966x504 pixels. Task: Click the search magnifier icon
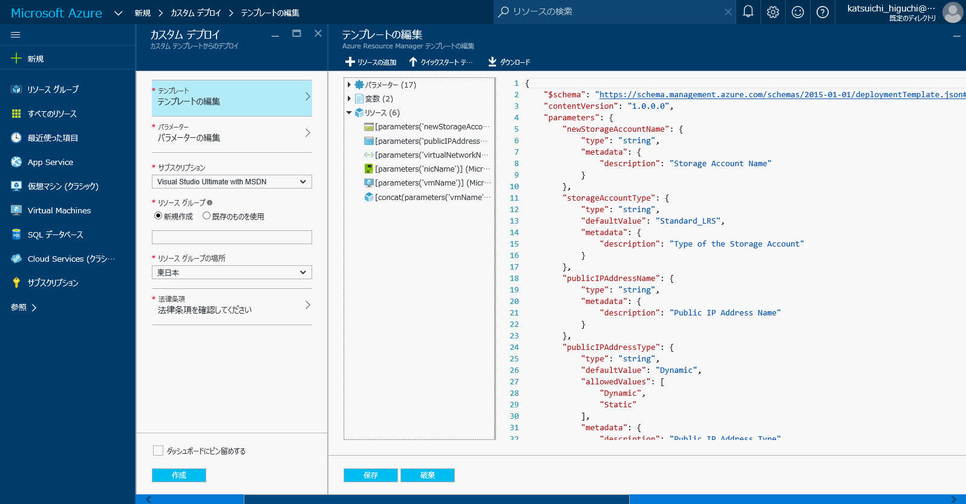503,11
